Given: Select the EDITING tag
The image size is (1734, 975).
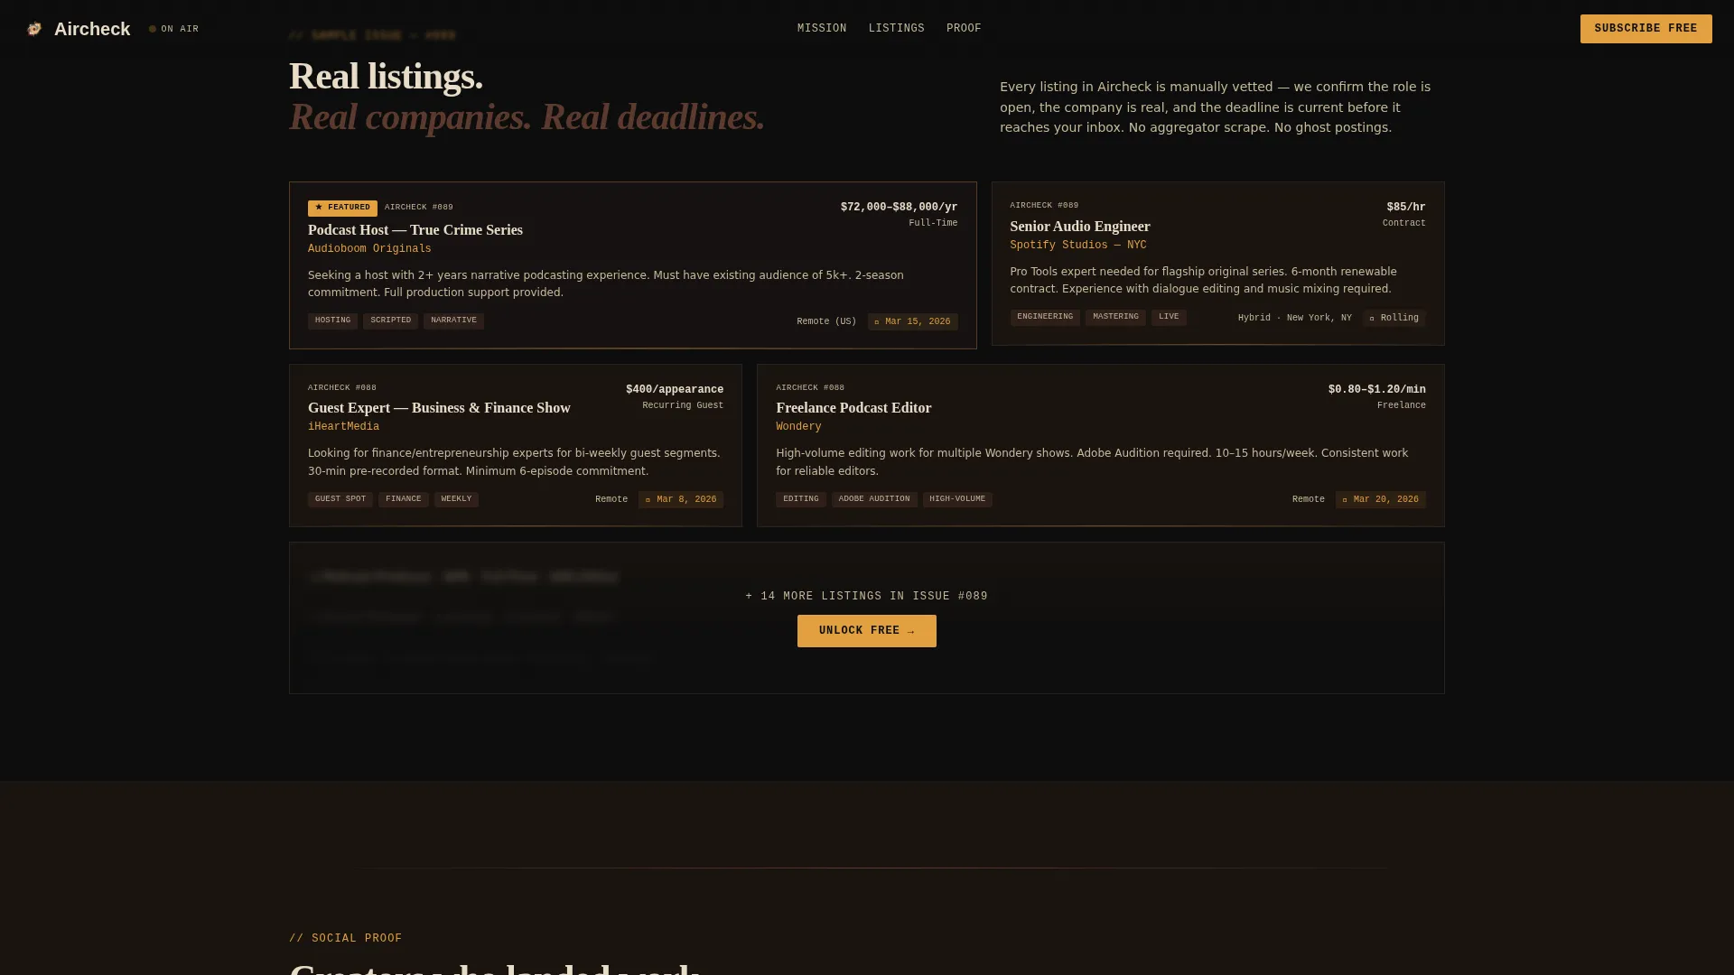Looking at the screenshot, I should [x=800, y=500].
